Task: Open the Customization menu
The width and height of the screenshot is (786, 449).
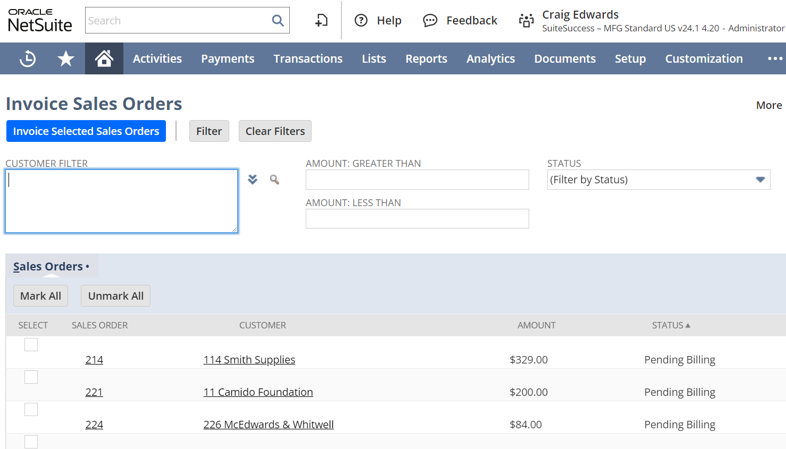Action: [x=704, y=58]
